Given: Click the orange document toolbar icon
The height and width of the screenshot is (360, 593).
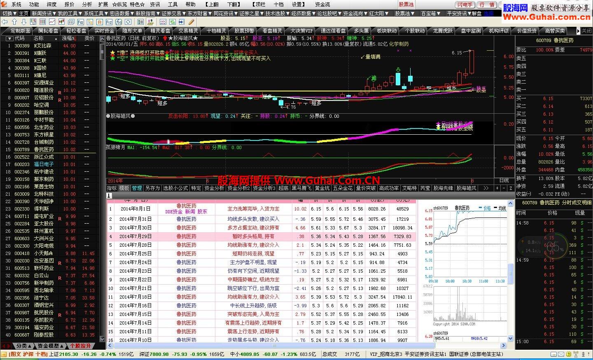Looking at the screenshot, I should (x=99, y=22).
